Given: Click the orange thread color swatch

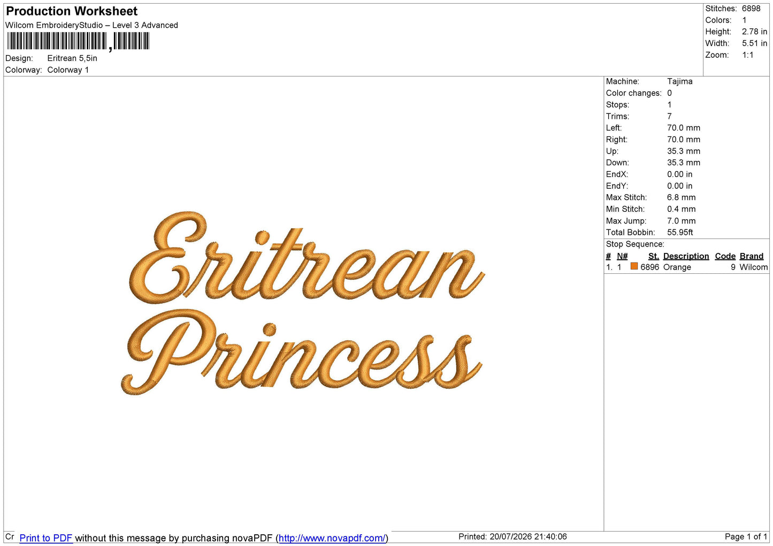Looking at the screenshot, I should [x=634, y=266].
